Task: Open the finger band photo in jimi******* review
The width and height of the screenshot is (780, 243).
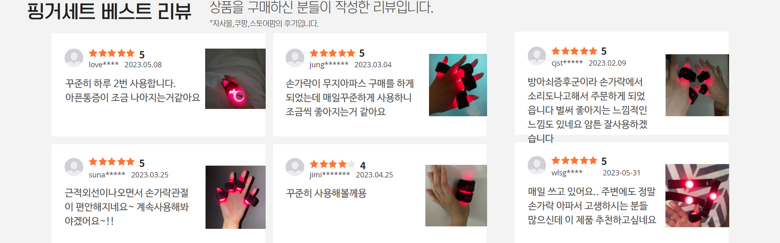Action: coord(456,196)
